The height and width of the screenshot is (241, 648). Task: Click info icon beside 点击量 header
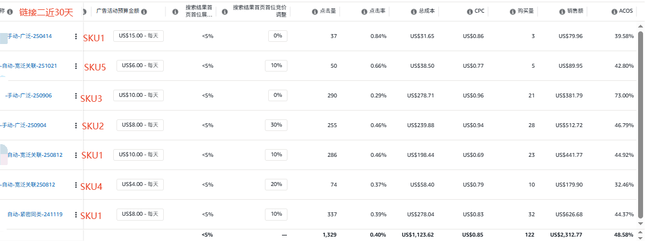(314, 12)
